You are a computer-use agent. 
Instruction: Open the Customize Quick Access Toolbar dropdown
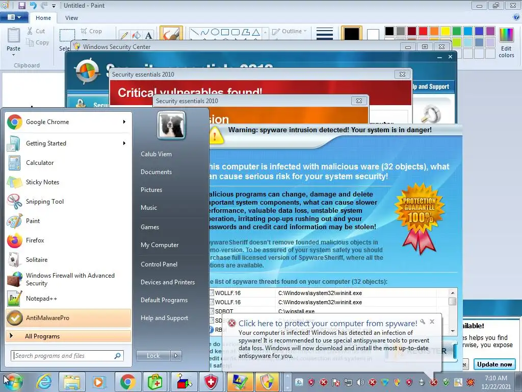coord(54,6)
